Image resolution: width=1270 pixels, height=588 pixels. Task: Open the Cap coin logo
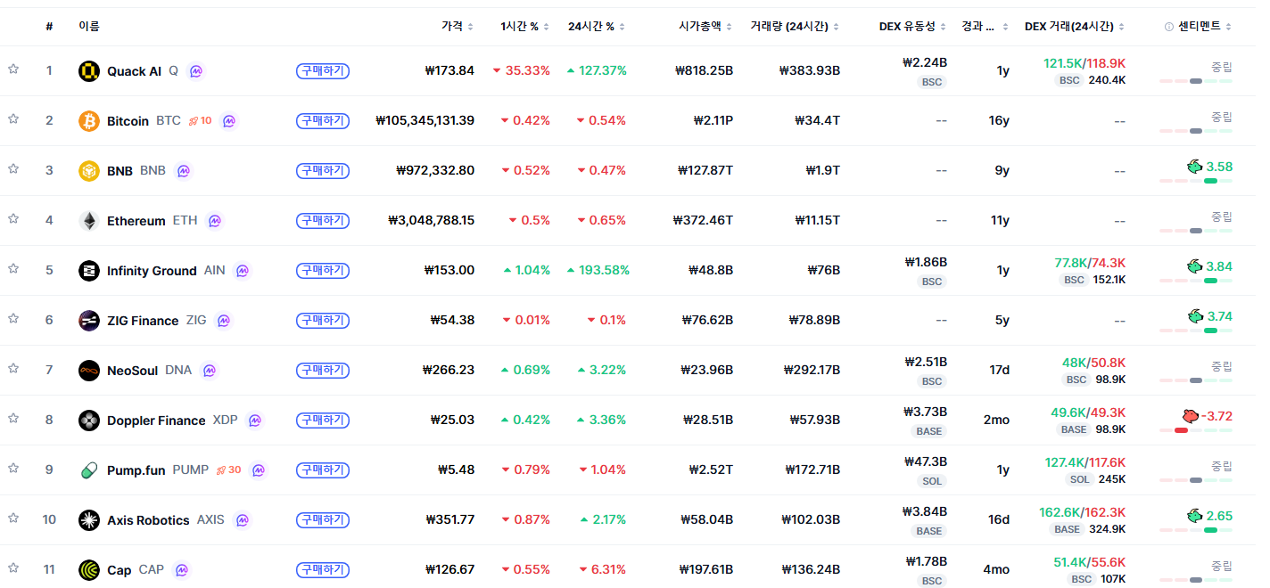[x=88, y=570]
